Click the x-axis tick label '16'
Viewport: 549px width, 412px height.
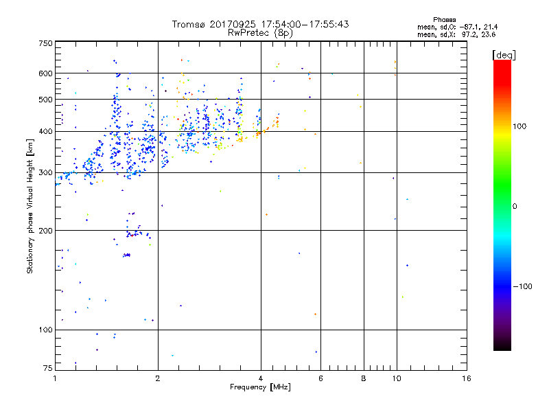point(467,378)
